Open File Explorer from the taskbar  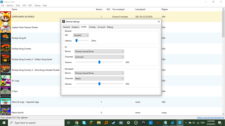[99, 123]
